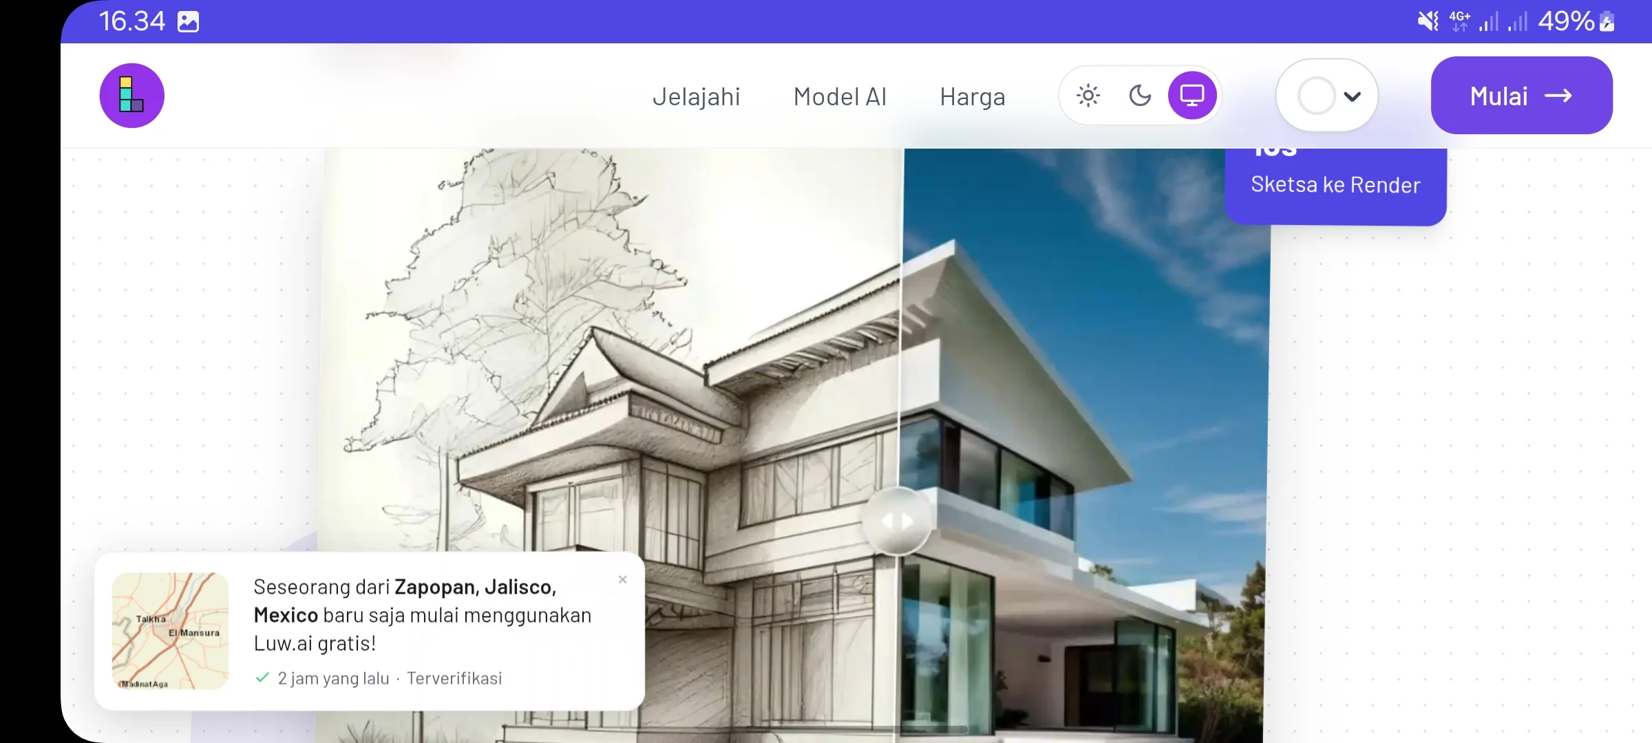1652x743 pixels.
Task: Open the Luw.ai logo home link
Action: coord(131,96)
